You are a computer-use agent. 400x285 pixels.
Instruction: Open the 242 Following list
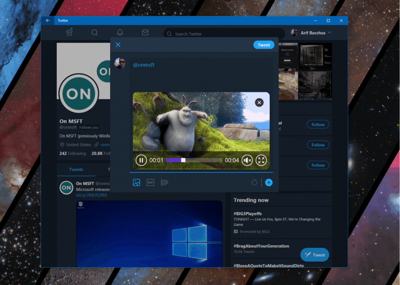point(72,153)
